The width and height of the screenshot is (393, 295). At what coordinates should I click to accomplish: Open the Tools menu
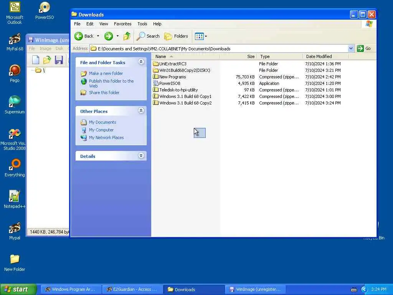coord(142,24)
